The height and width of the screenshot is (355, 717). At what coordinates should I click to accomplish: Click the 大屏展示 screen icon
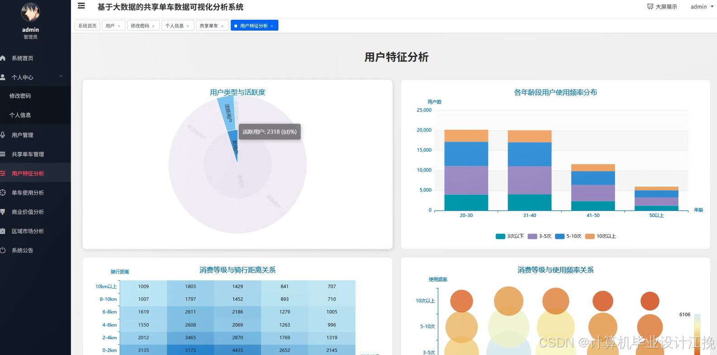click(650, 6)
